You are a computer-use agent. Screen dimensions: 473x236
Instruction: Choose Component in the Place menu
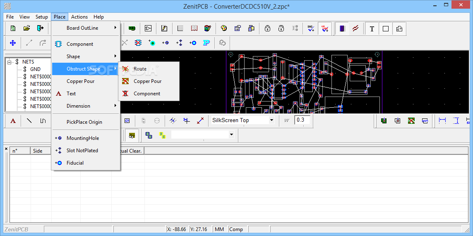(x=86, y=44)
